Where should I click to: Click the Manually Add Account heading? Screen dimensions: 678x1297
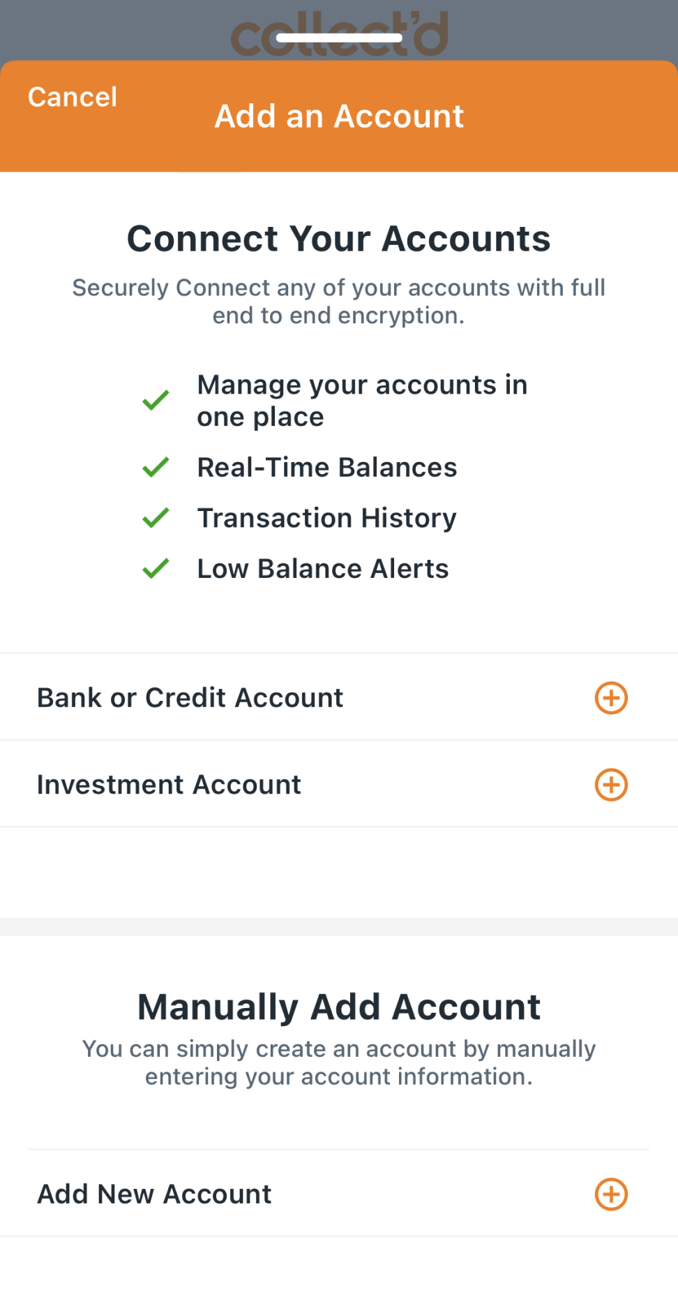tap(339, 1007)
